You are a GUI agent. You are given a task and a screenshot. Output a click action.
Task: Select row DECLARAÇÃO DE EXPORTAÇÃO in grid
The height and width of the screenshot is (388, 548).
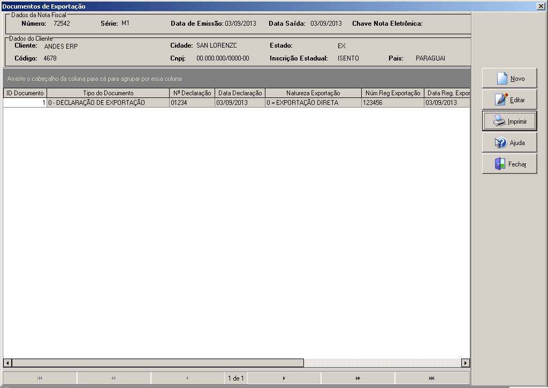click(x=237, y=102)
